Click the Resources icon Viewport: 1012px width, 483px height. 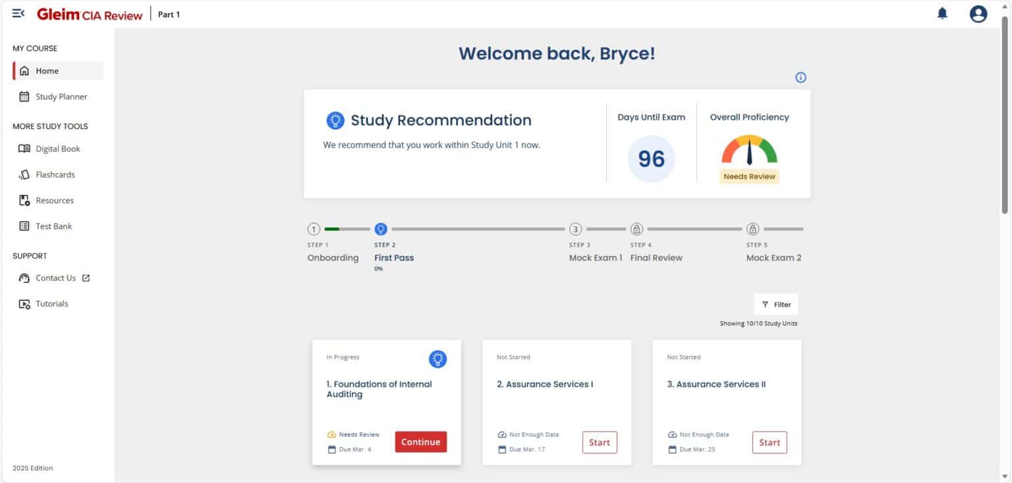(x=24, y=200)
